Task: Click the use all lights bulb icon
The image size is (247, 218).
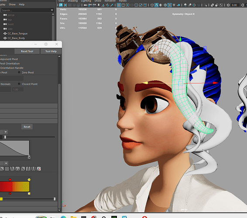Action: pyautogui.click(x=174, y=5)
